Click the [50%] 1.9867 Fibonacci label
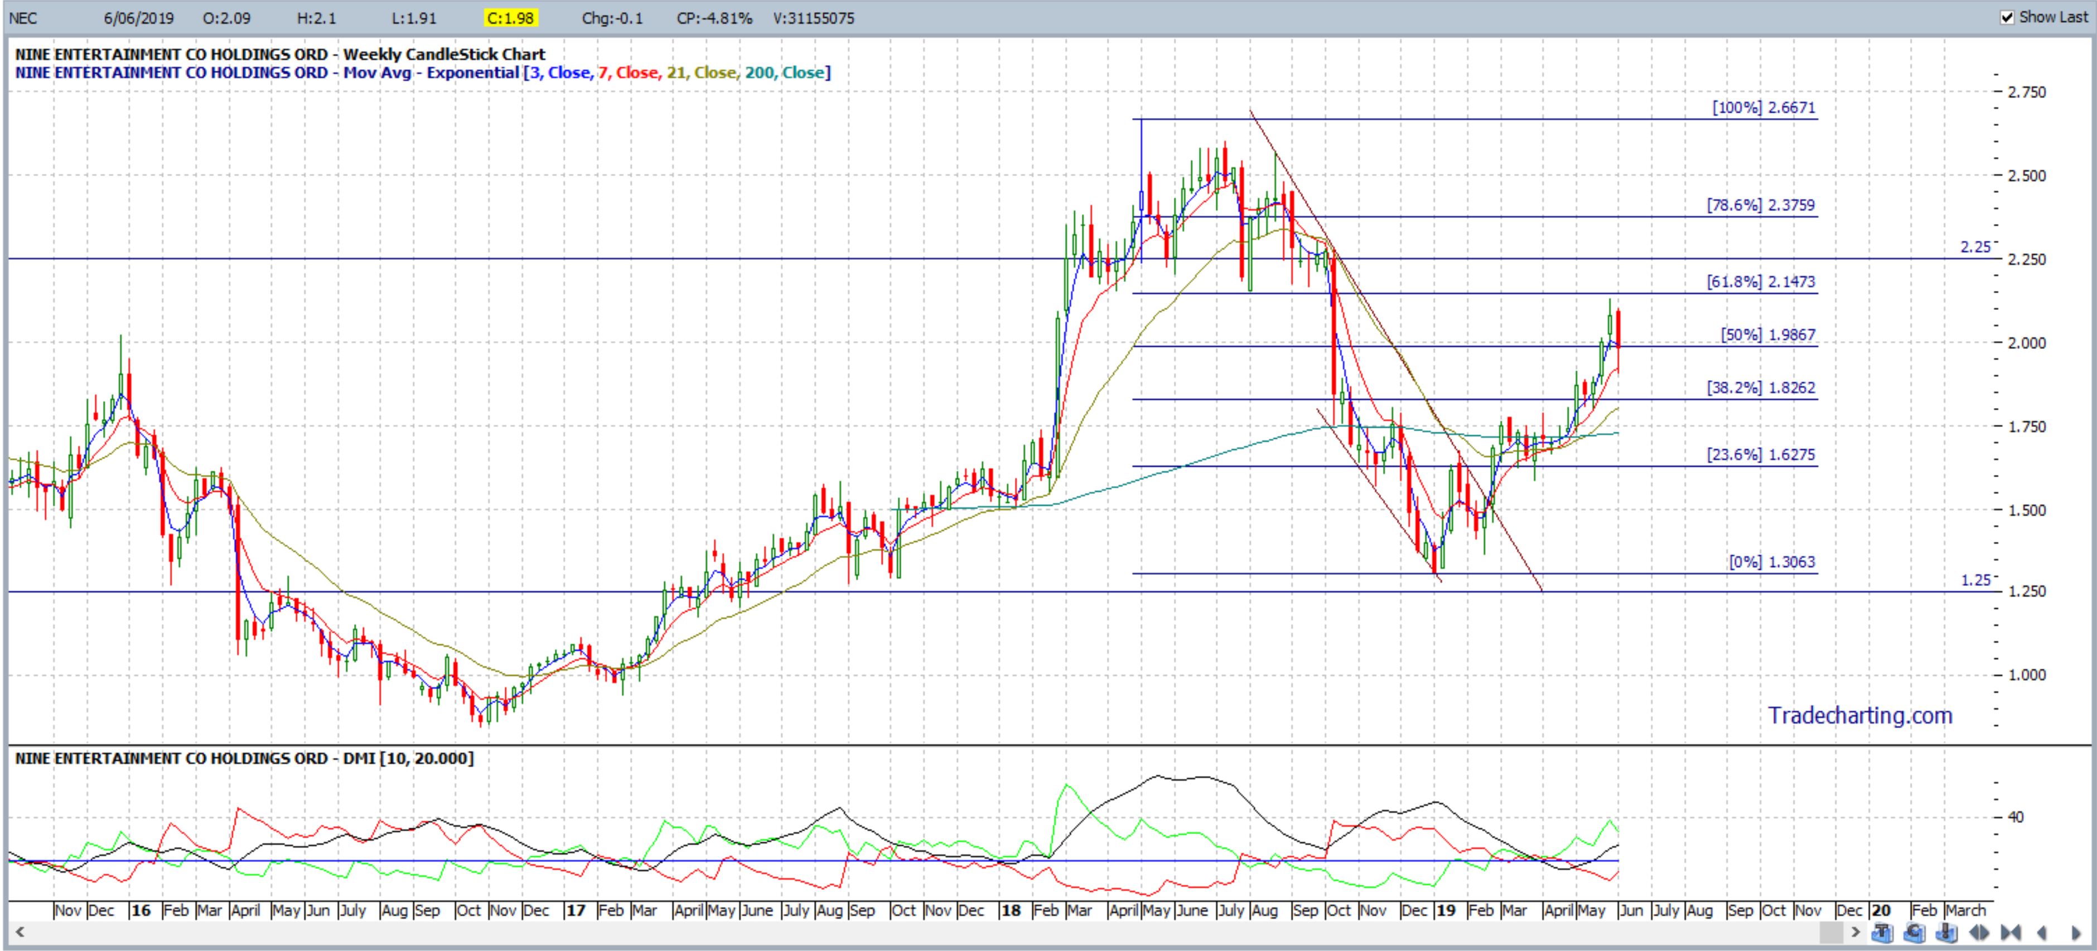 coord(1767,334)
